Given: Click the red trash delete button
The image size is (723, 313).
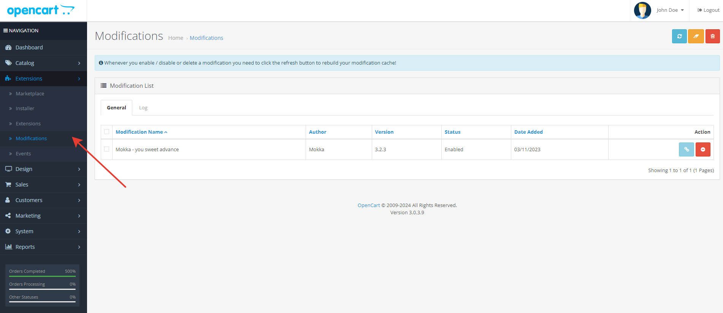Looking at the screenshot, I should 712,36.
